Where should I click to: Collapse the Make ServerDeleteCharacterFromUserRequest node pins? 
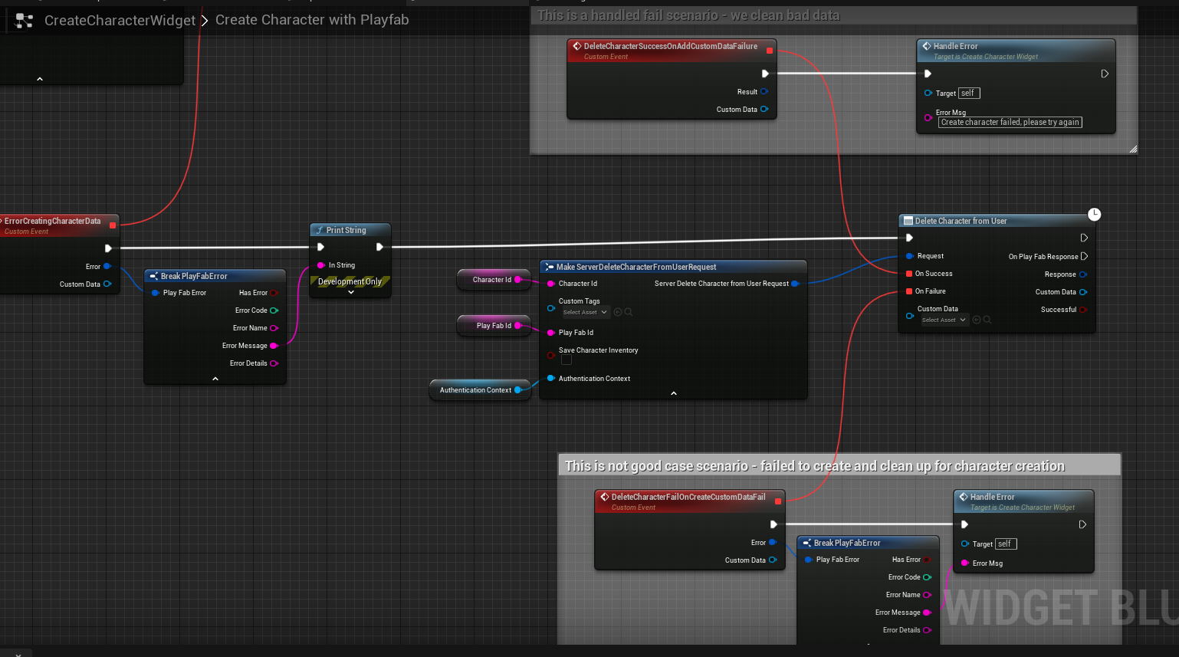click(x=674, y=393)
